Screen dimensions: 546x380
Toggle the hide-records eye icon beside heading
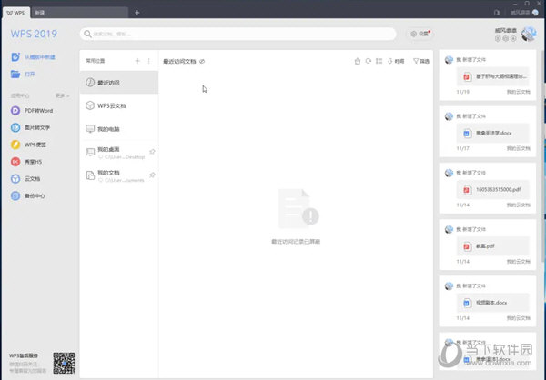coord(202,62)
